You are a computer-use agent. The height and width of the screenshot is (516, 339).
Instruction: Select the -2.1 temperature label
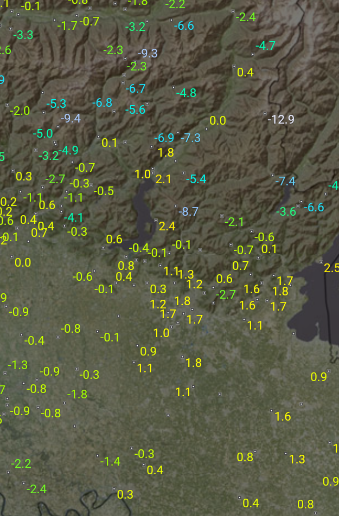[234, 222]
